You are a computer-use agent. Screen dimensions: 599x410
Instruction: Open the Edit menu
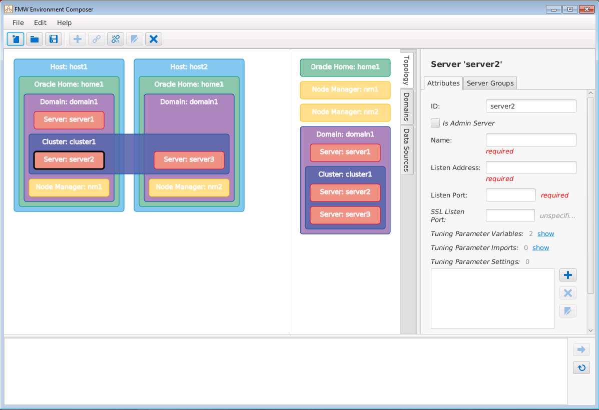(x=40, y=22)
